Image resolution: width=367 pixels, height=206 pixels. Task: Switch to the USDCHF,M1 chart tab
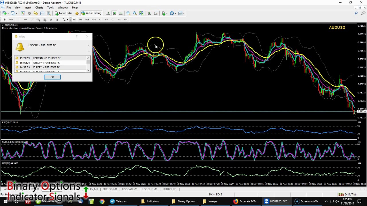coord(150,189)
